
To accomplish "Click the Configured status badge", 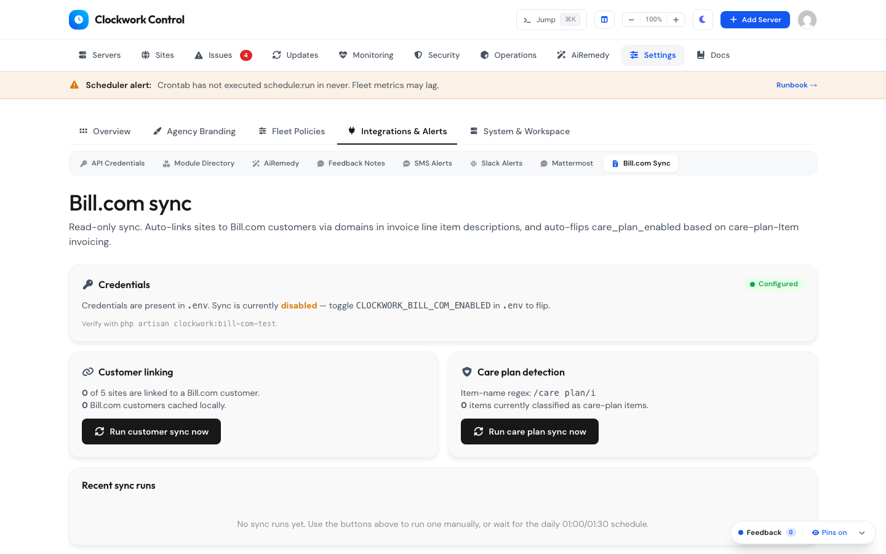I will pyautogui.click(x=773, y=284).
